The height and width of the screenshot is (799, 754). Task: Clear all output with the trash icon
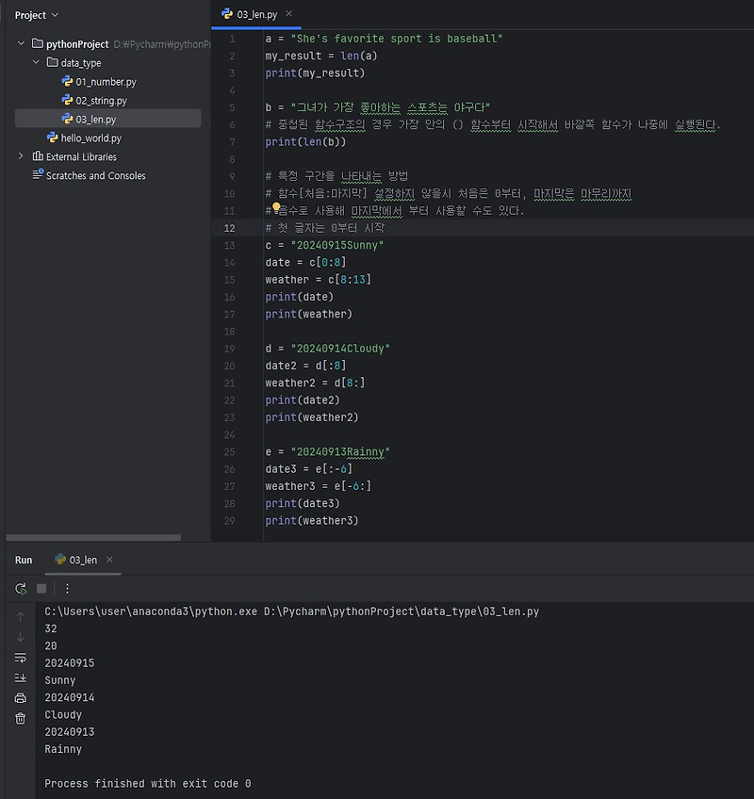(20, 717)
